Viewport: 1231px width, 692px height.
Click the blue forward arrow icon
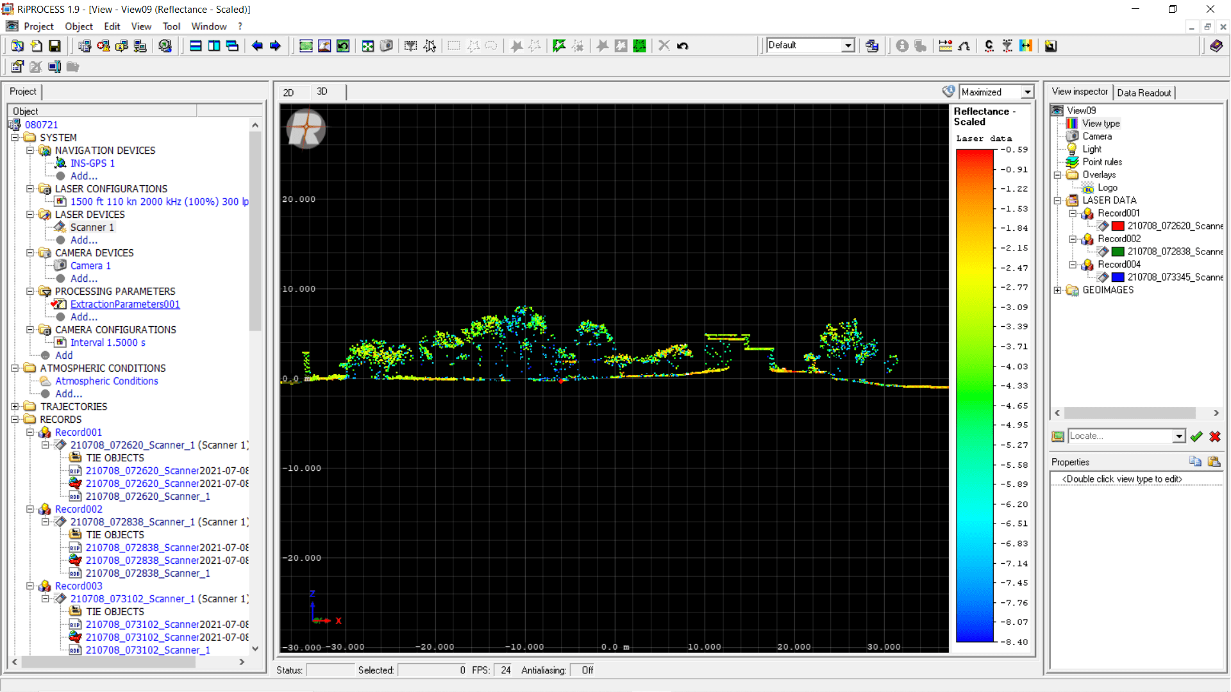pos(276,45)
